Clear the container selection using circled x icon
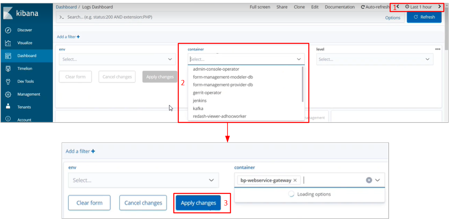The height and width of the screenshot is (219, 449). [x=369, y=180]
